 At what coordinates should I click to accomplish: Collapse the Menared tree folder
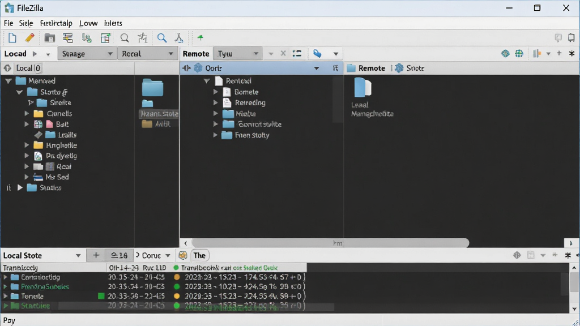tap(8, 80)
